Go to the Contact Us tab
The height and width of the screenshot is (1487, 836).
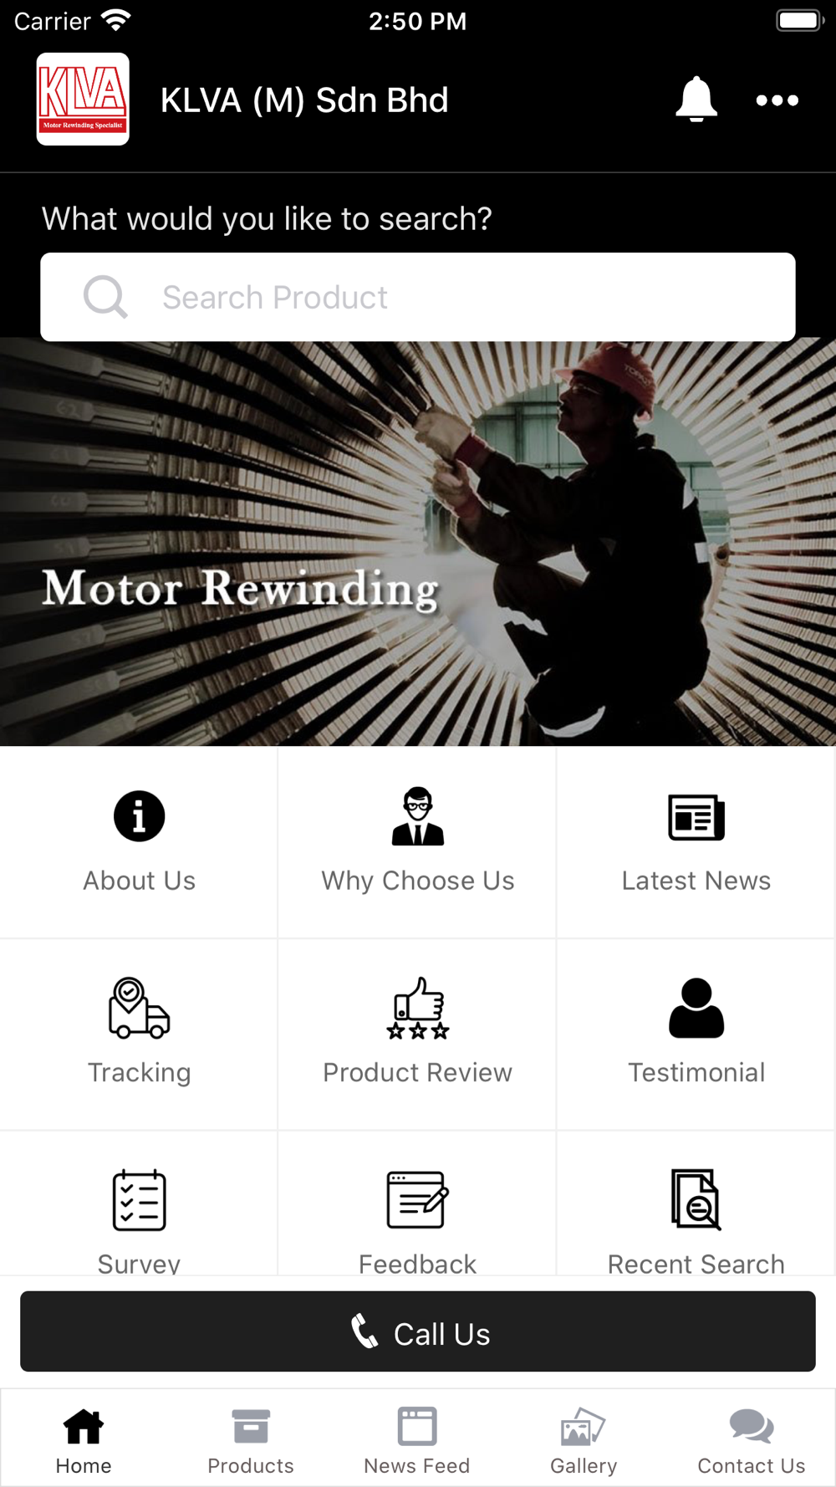[751, 1440]
